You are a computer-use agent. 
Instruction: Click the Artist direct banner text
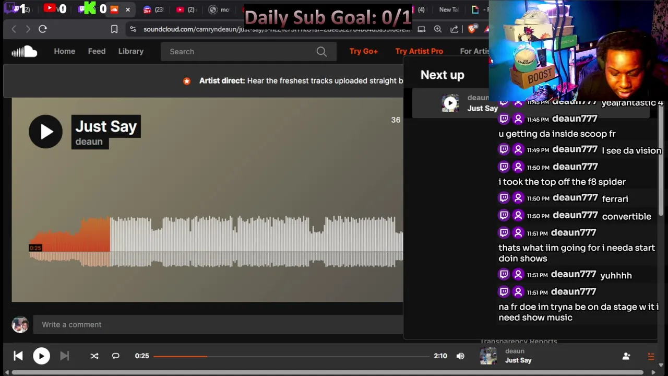pos(301,81)
